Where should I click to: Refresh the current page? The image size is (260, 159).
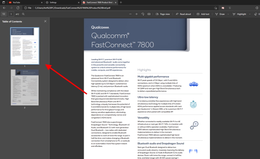(x=18, y=8)
